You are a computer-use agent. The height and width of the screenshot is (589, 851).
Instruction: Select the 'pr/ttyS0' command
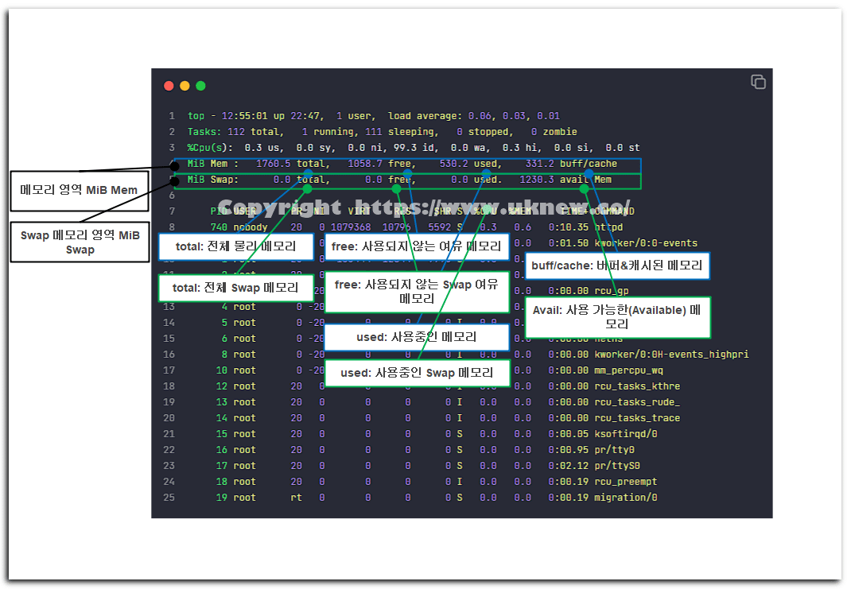pyautogui.click(x=617, y=466)
